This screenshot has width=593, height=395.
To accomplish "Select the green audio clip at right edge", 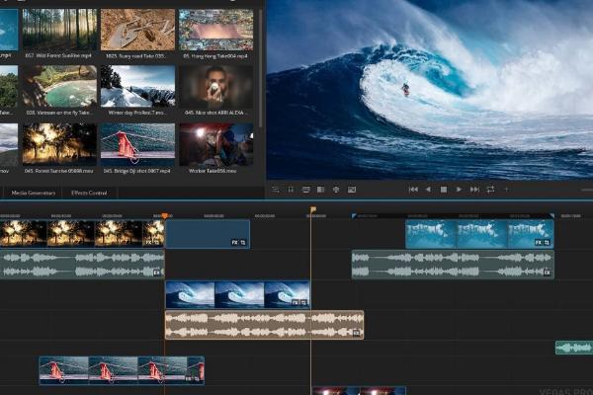I will (573, 348).
